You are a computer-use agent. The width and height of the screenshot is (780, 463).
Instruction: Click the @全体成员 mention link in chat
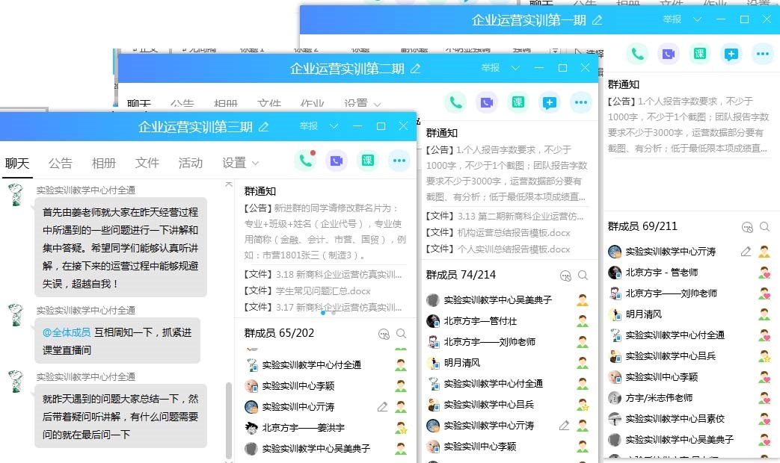67,332
